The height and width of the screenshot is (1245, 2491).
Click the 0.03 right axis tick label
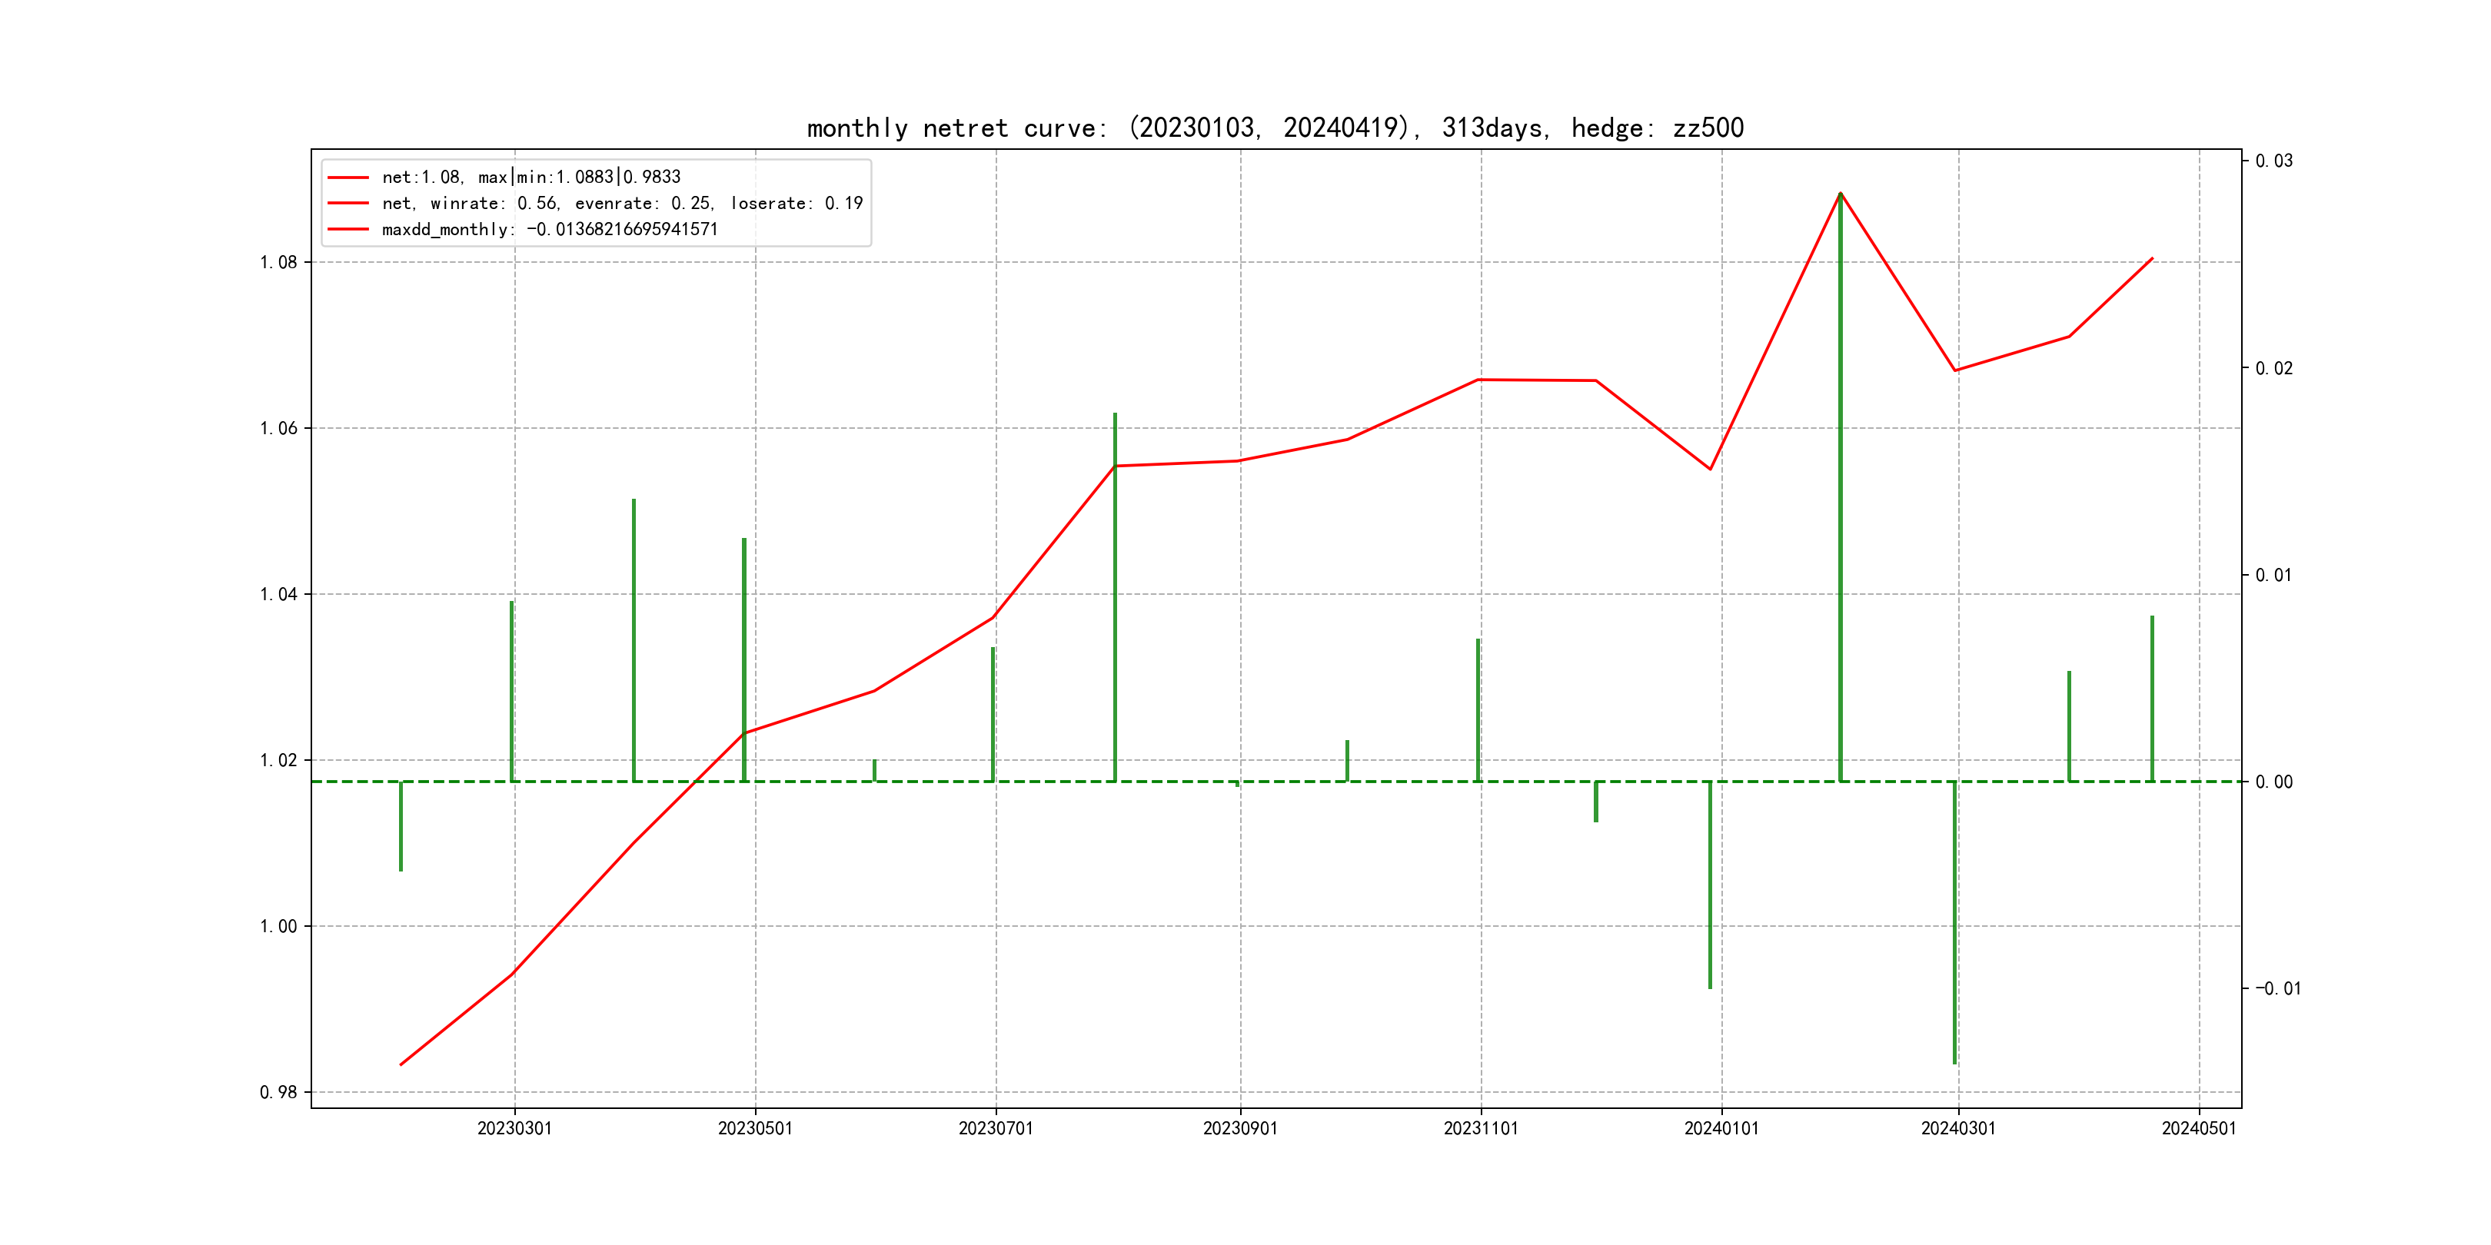pyautogui.click(x=2273, y=161)
